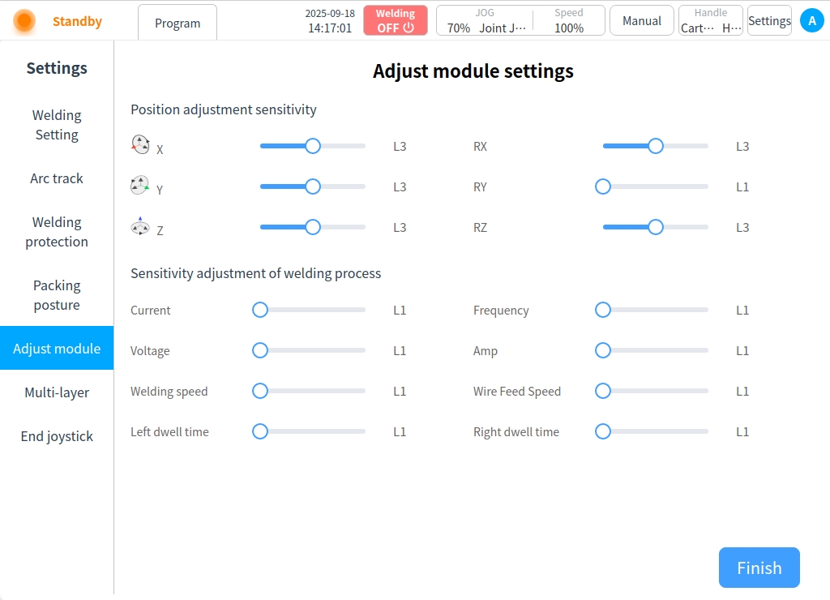Click the Y axis joystick icon
Viewport: 830px width, 600px height.
[x=140, y=186]
